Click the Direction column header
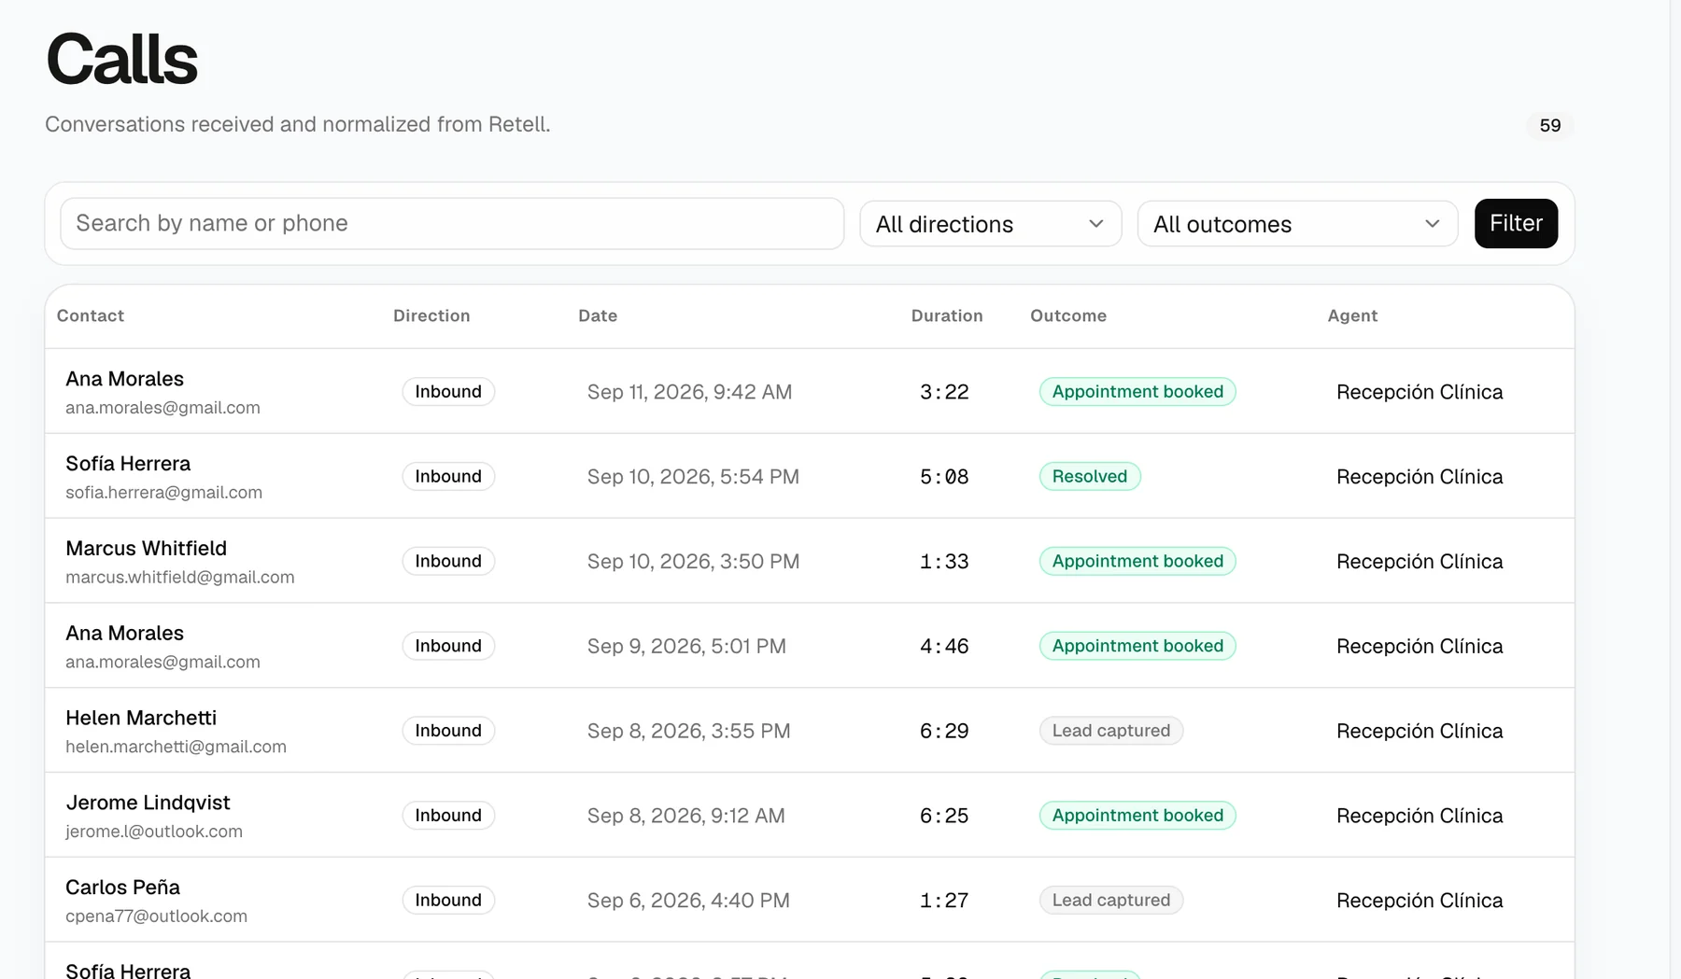The width and height of the screenshot is (1681, 979). point(431,316)
